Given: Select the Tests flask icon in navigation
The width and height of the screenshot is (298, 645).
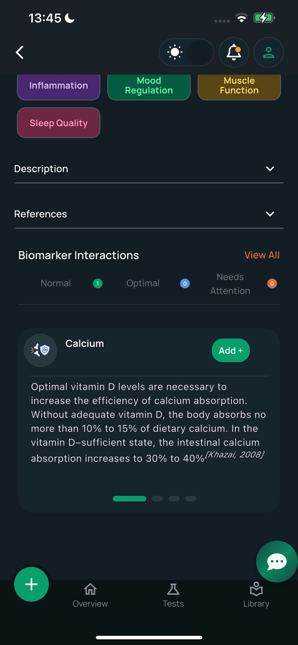Looking at the screenshot, I should click(173, 588).
